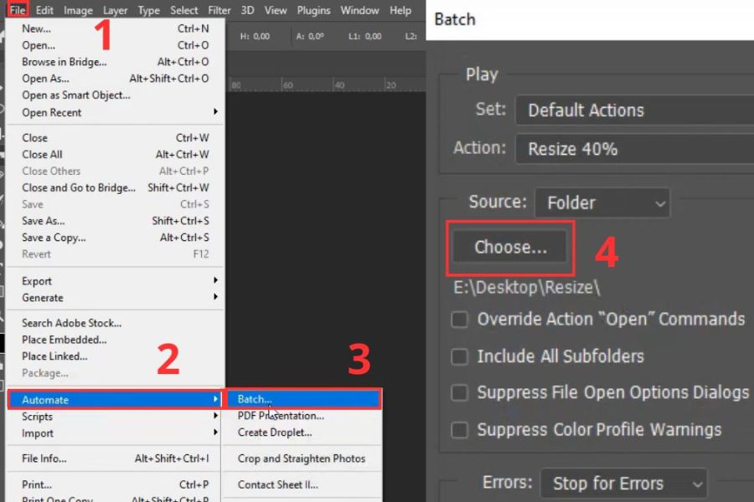Image resolution: width=754 pixels, height=502 pixels.
Task: Select Automate menu entry
Action: (x=45, y=400)
